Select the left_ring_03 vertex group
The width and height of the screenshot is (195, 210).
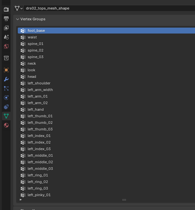click(x=106, y=188)
